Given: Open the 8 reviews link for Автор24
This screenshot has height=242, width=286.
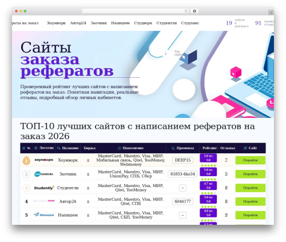Looking at the screenshot, I should tap(226, 201).
